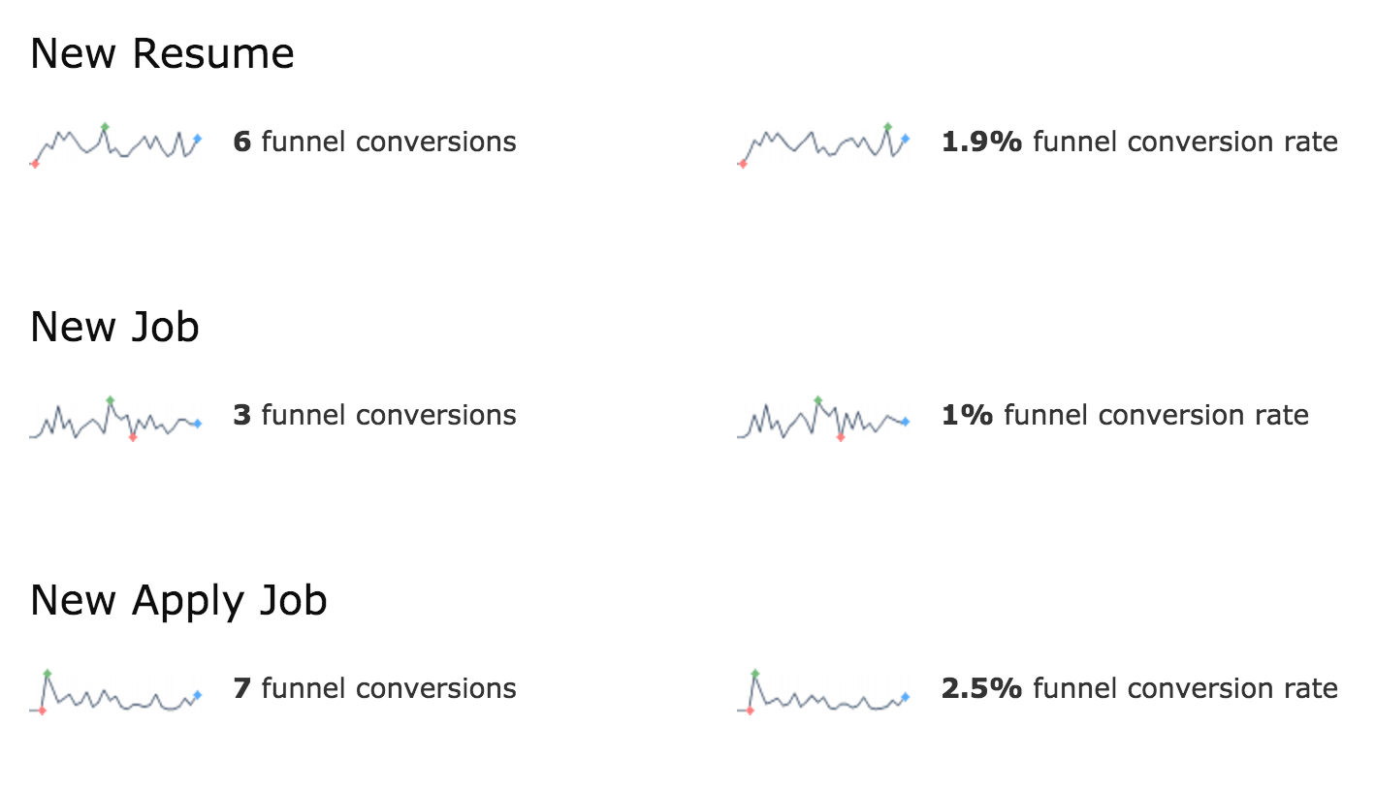The image size is (1375, 791).
Task: Select the New Job heading
Action: coord(114,327)
